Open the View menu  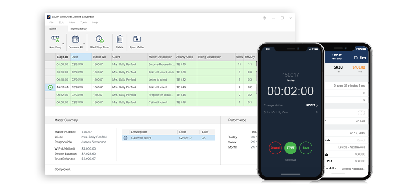point(72,22)
